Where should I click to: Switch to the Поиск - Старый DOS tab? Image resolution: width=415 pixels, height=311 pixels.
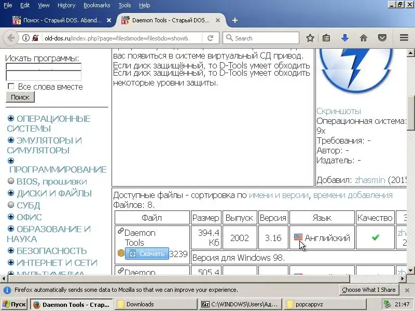click(x=62, y=20)
